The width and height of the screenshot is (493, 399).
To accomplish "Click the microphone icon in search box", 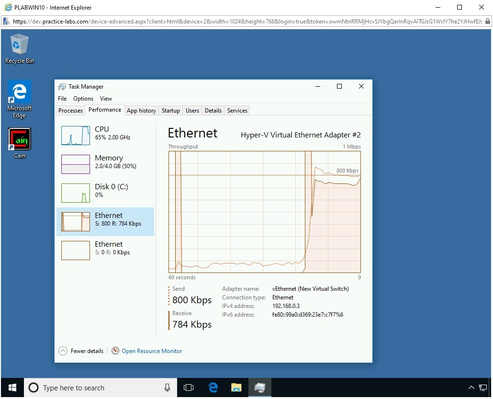I will [x=167, y=388].
